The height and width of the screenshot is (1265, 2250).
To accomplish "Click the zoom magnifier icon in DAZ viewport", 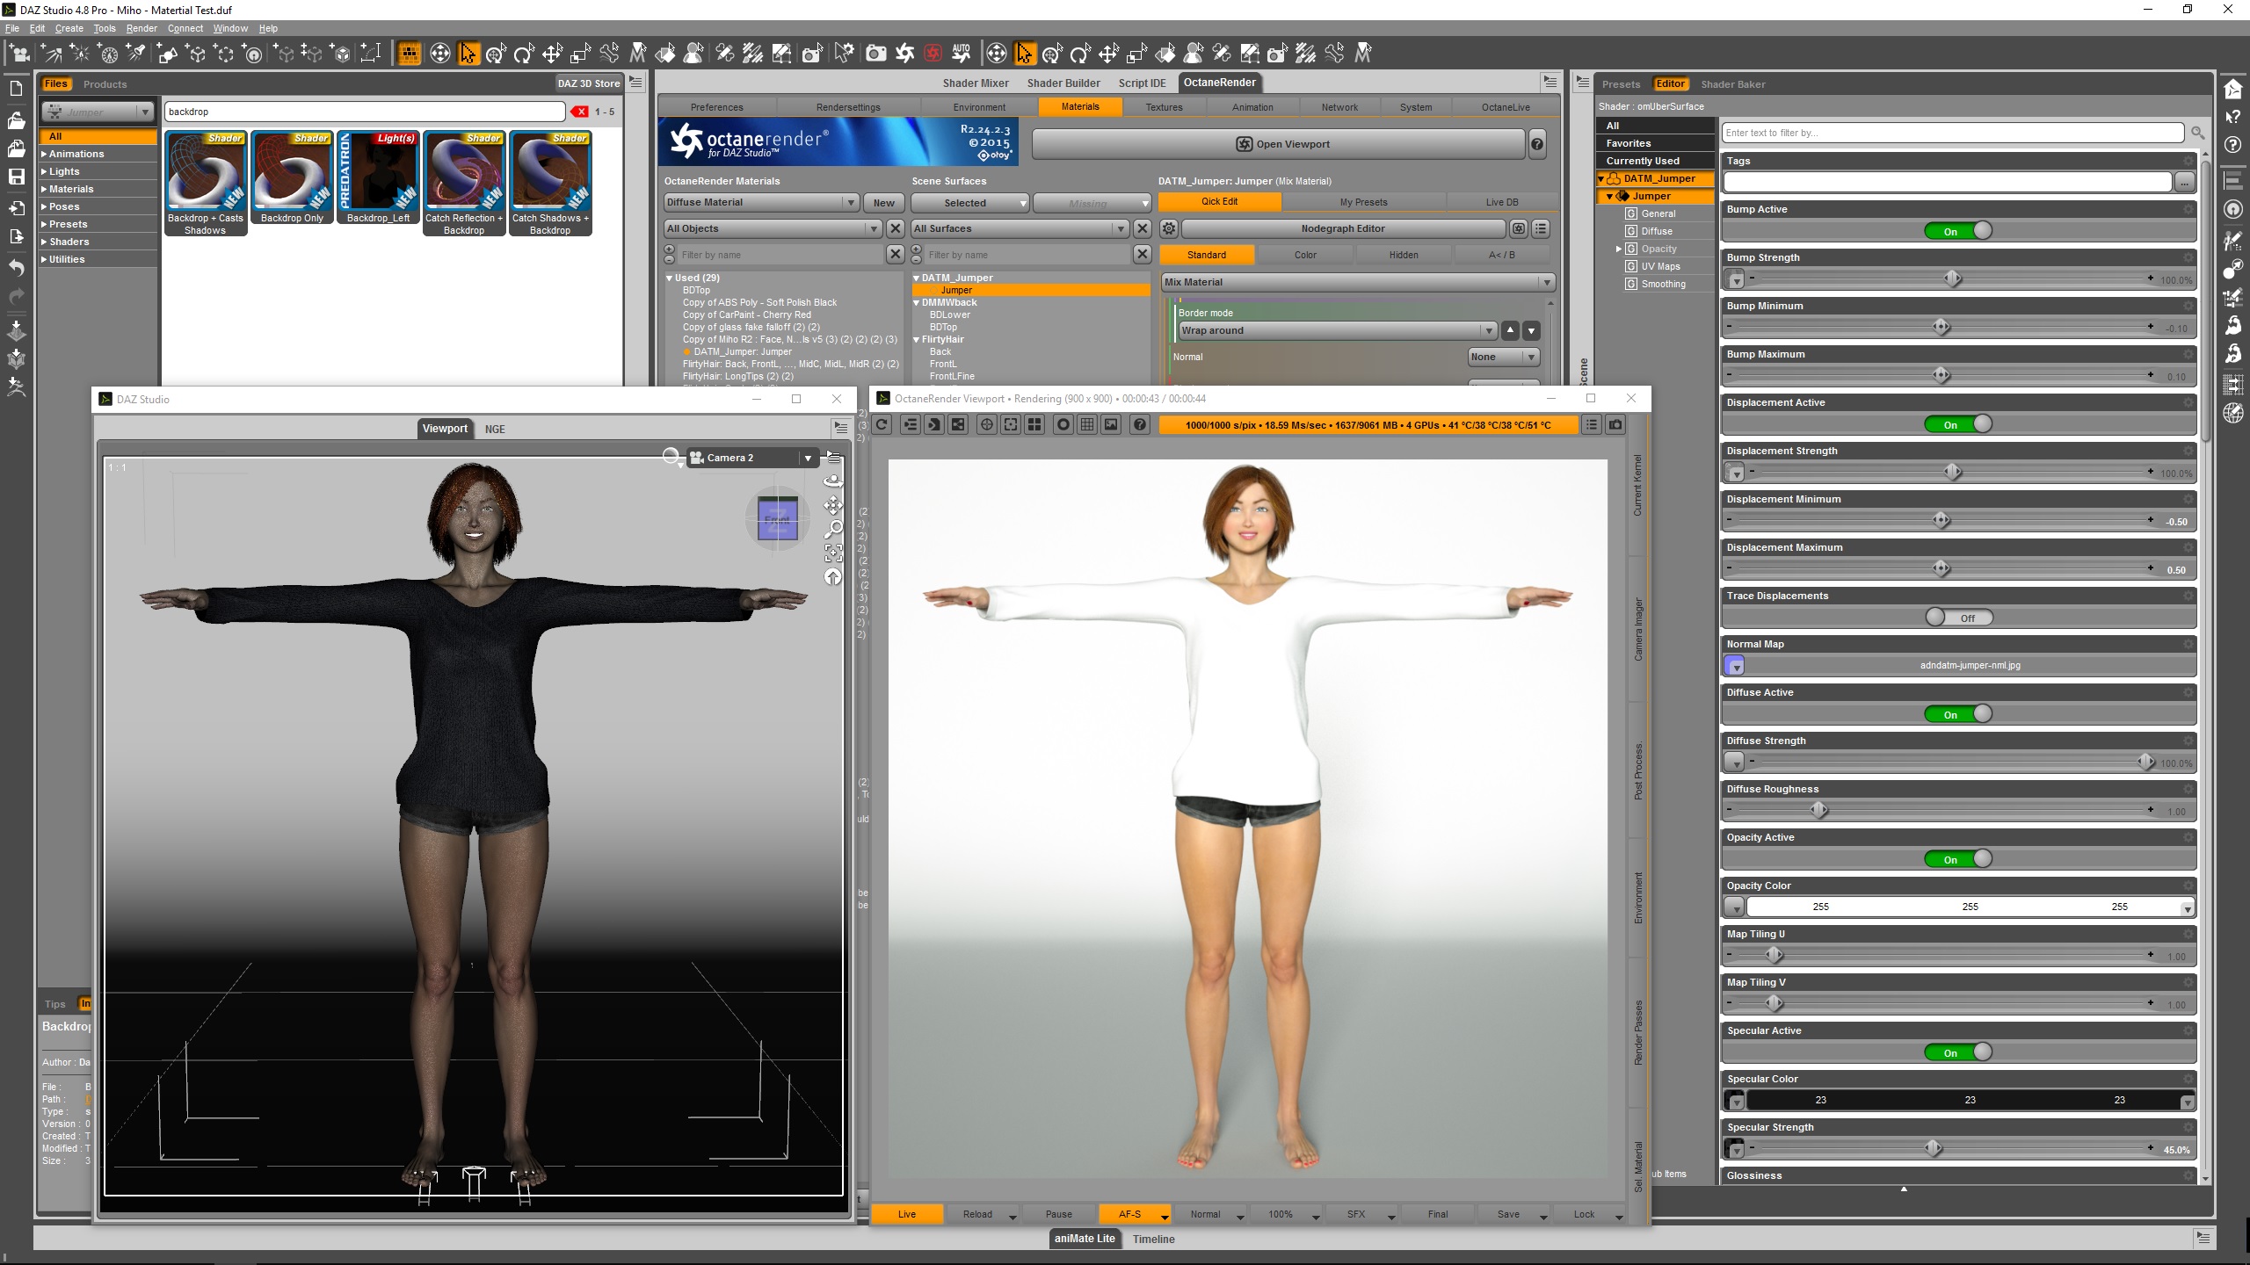I will 833,529.
